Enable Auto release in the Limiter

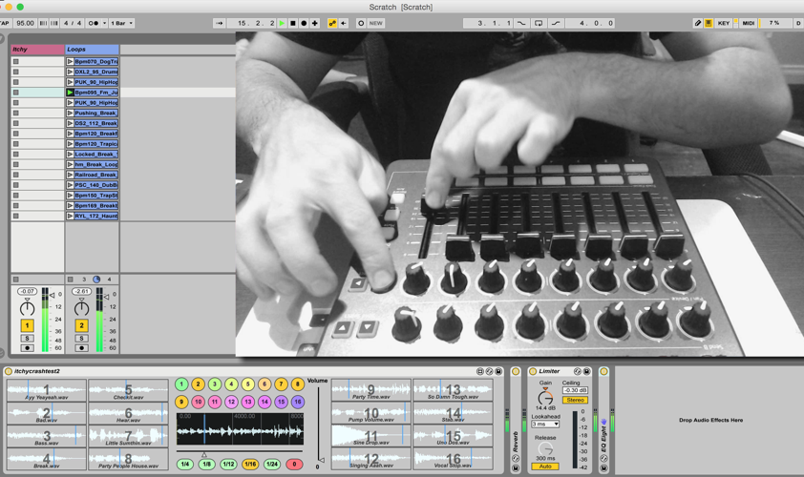(544, 467)
